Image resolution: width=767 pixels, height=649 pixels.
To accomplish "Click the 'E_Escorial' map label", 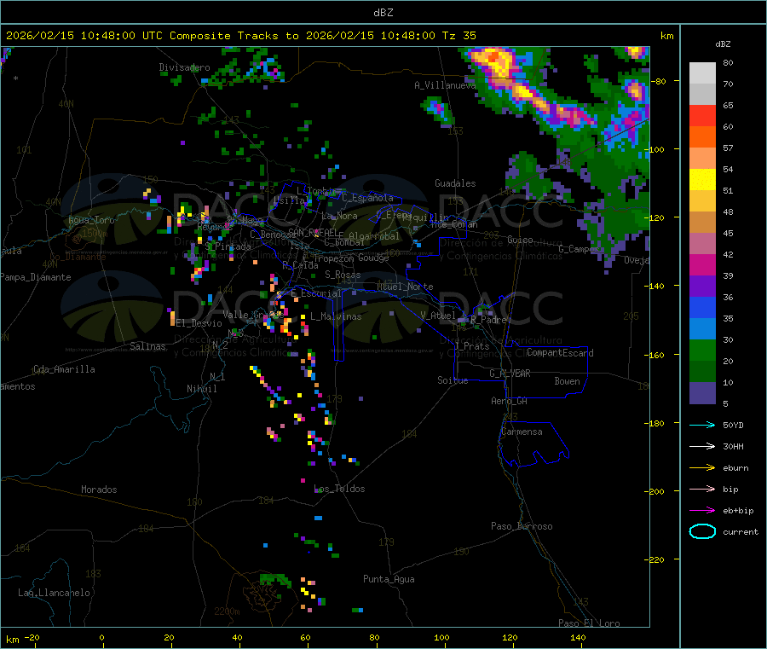I will coord(315,293).
